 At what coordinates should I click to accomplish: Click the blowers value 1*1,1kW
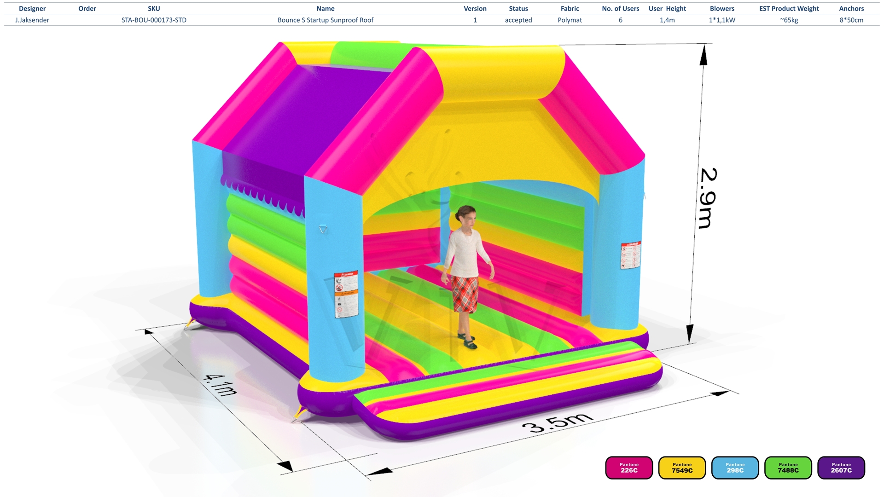point(722,20)
